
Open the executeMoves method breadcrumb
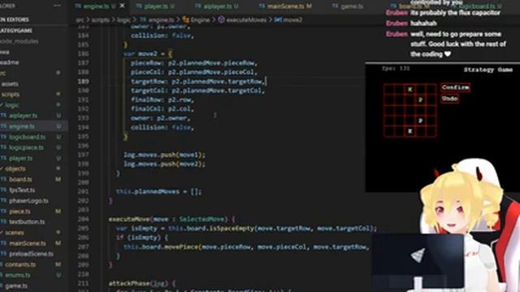click(x=242, y=19)
